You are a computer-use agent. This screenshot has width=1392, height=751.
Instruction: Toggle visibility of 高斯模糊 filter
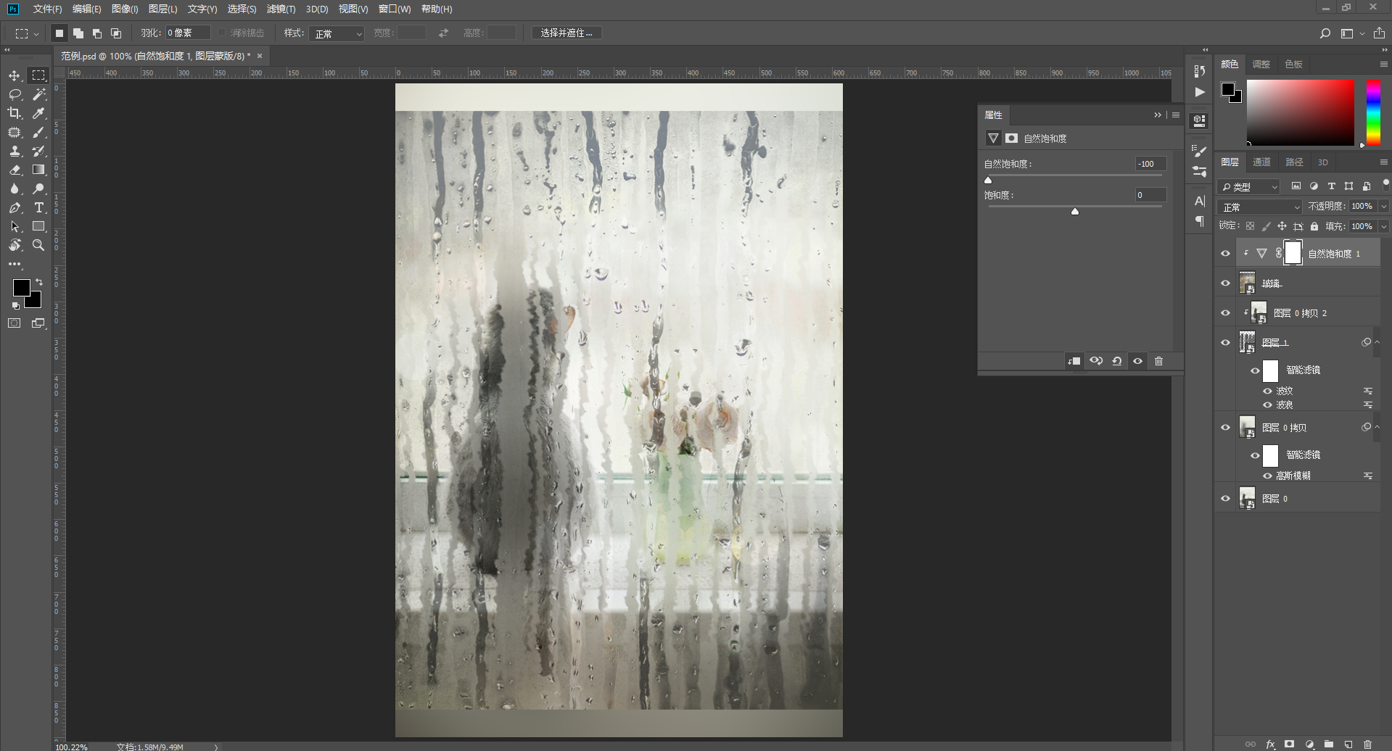(x=1268, y=476)
